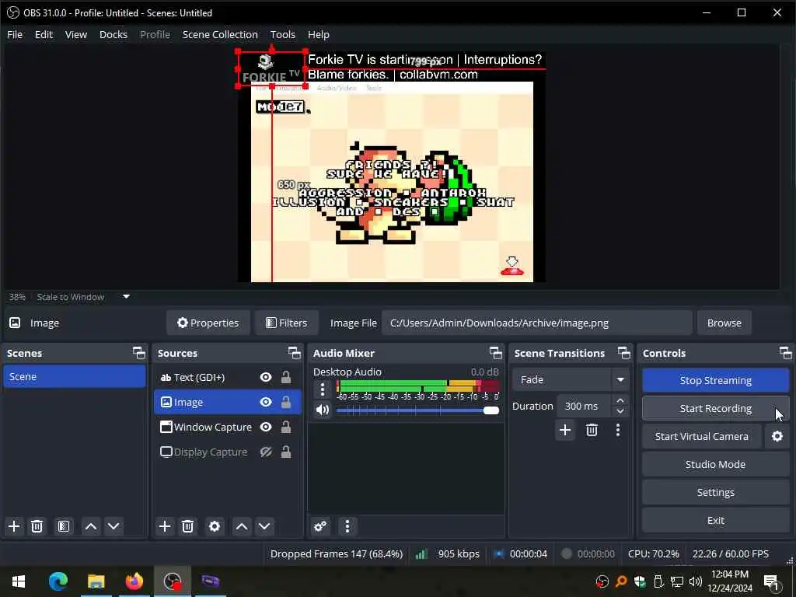Lock the Display Capture source
This screenshot has height=597, width=796.
[286, 452]
